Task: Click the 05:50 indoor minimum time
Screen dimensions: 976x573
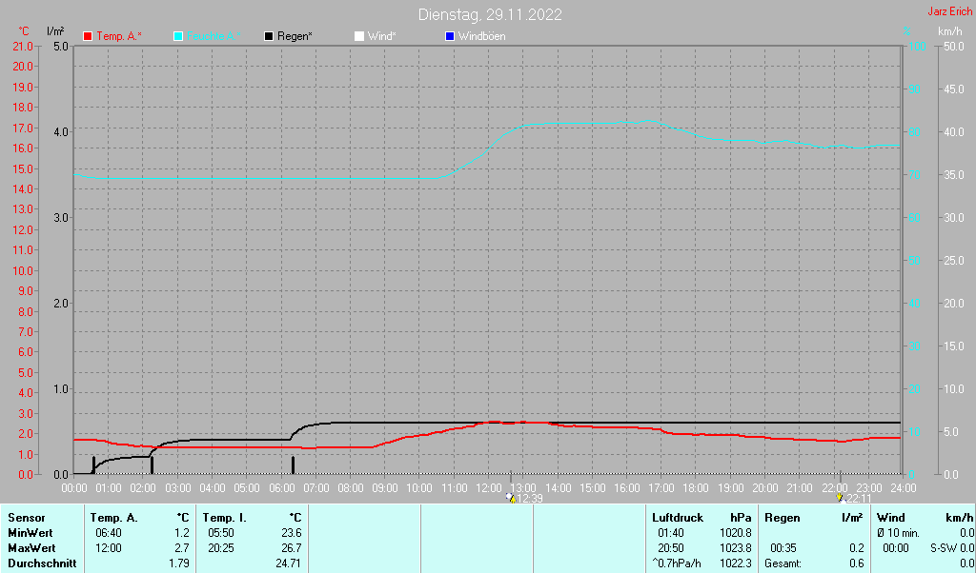Action: [x=221, y=533]
